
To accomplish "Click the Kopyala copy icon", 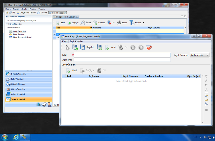I will [95, 23].
